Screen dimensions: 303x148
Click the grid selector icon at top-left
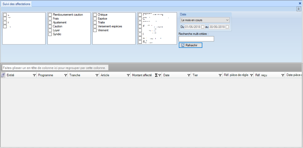(x=3, y=75)
